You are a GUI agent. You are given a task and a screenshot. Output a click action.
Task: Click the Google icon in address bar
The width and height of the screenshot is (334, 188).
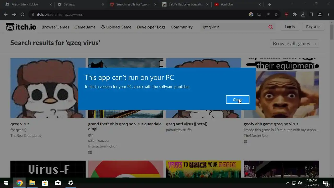pyautogui.click(x=251, y=14)
